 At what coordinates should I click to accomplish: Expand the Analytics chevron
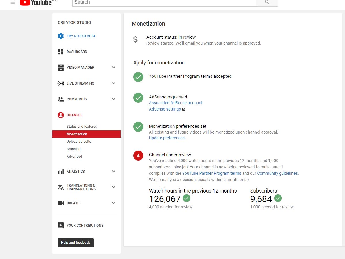114,172
